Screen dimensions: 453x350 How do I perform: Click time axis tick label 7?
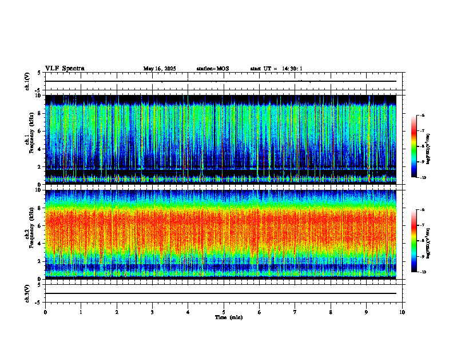tap(295, 312)
